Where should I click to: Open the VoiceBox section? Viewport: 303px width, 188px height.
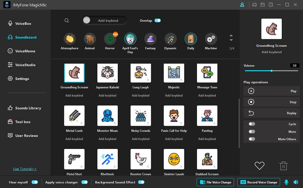20,23
